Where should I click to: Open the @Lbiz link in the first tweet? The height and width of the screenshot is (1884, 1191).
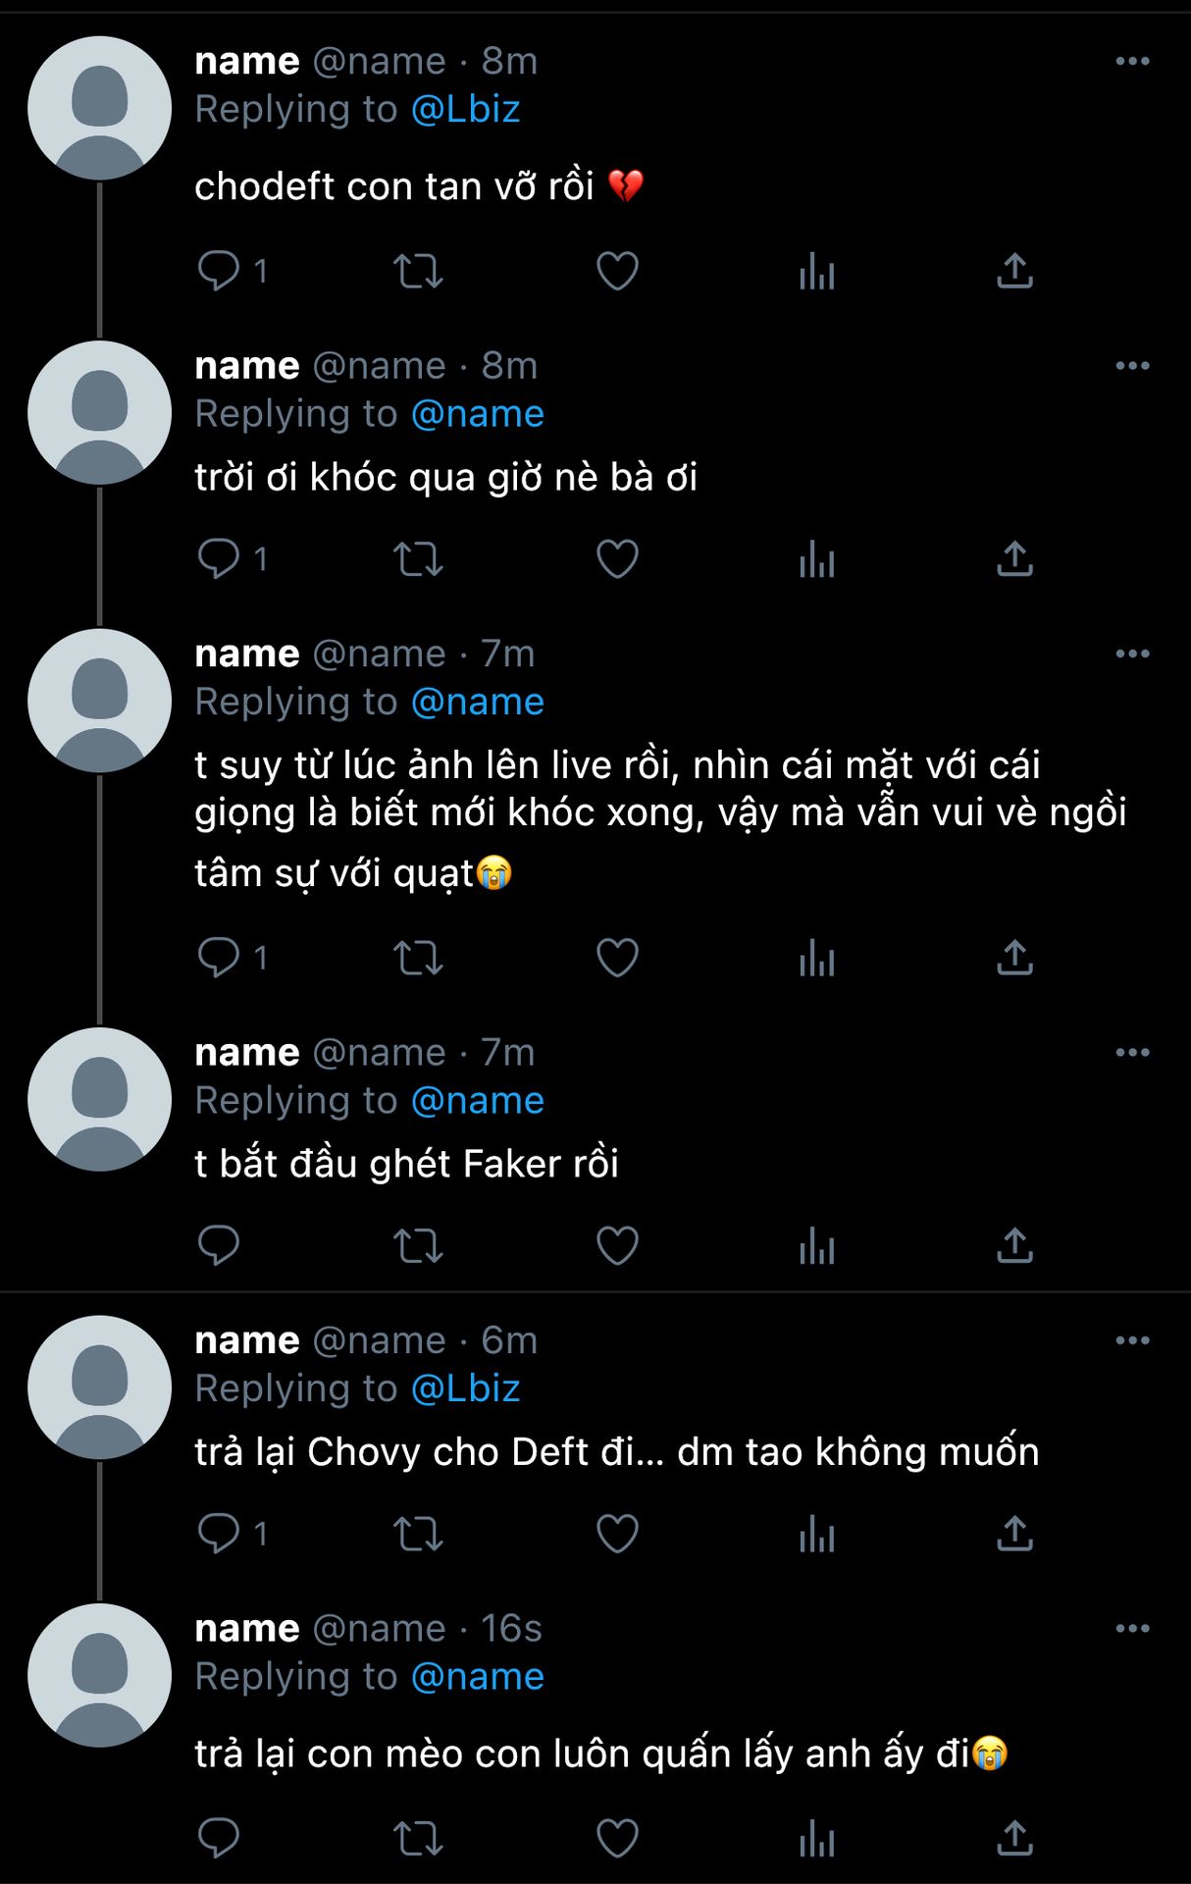[465, 109]
